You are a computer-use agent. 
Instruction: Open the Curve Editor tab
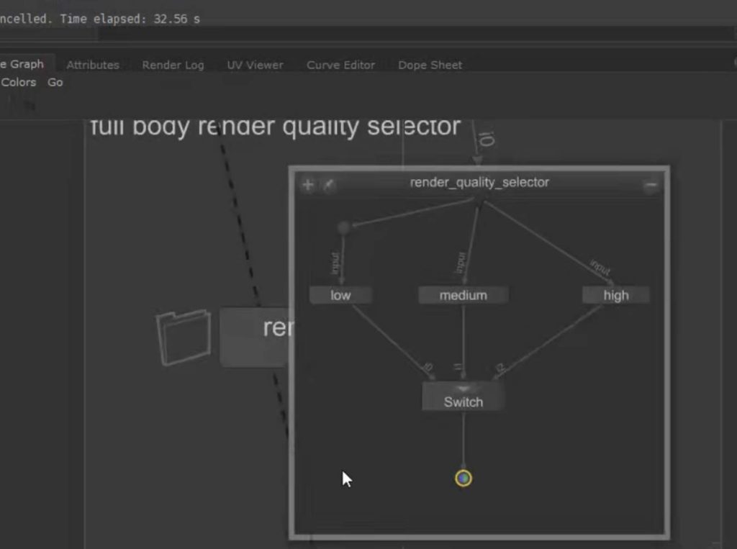(x=340, y=65)
